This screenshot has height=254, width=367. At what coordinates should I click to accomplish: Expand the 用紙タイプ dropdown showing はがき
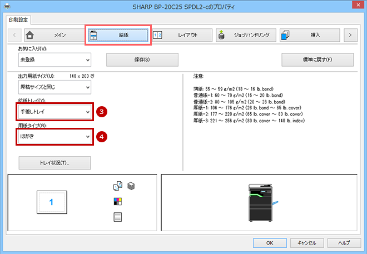click(54, 137)
